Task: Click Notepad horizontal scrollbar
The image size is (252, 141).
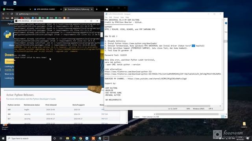Action: (x=158, y=106)
